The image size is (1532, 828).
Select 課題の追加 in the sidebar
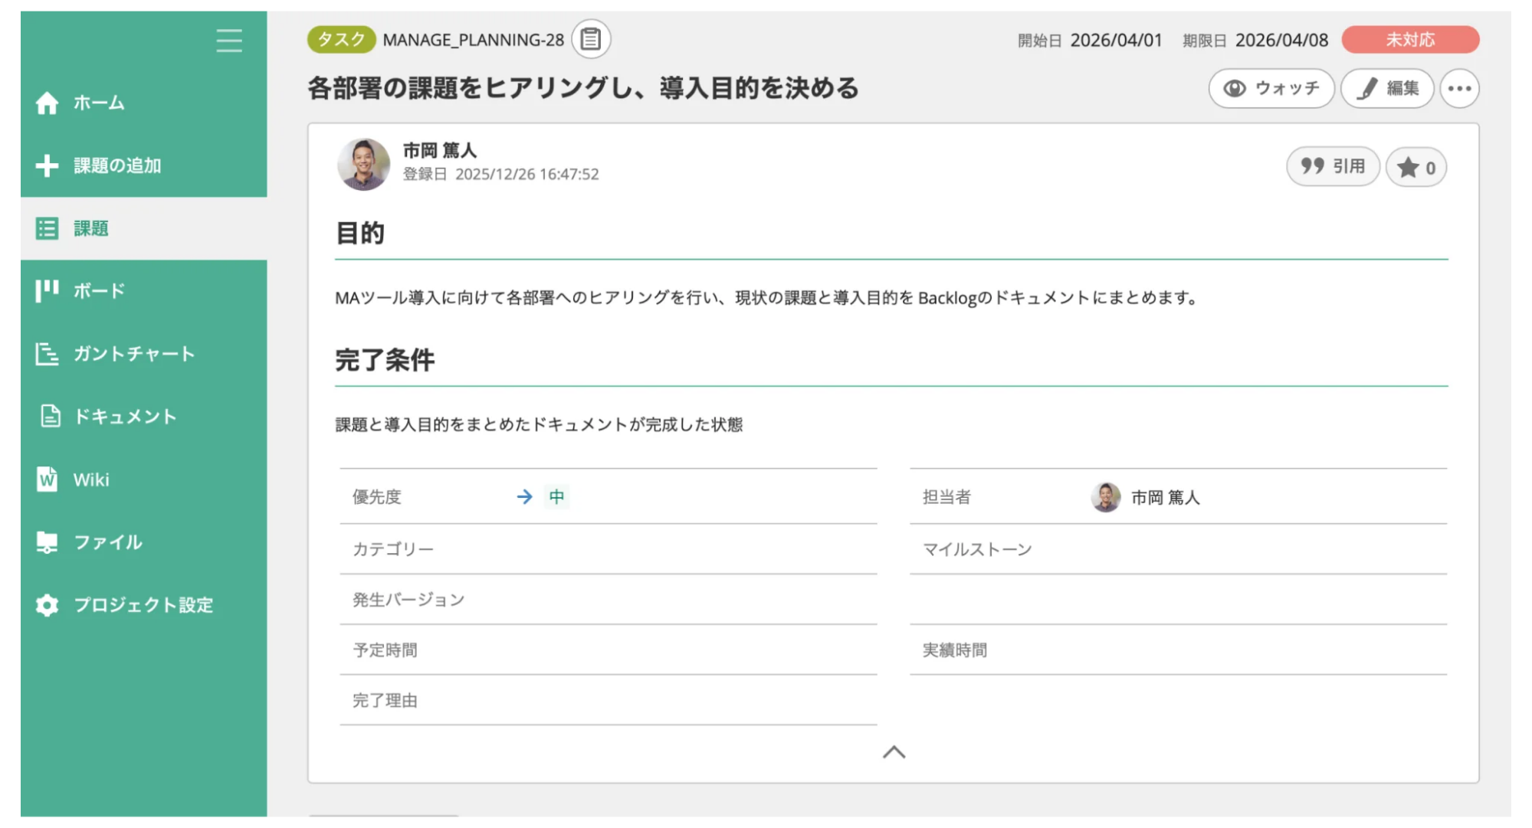click(x=144, y=165)
